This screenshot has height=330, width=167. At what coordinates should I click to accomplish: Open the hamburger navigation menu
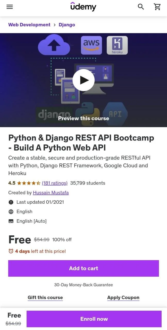(x=10, y=7)
